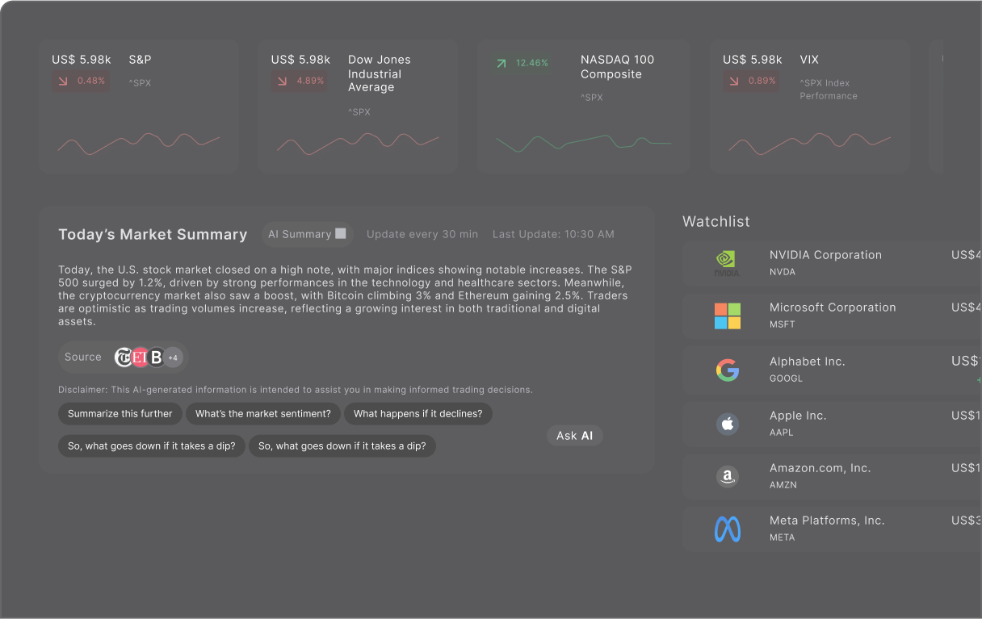Show the +4 additional sources
The height and width of the screenshot is (619, 982).
pyautogui.click(x=173, y=357)
